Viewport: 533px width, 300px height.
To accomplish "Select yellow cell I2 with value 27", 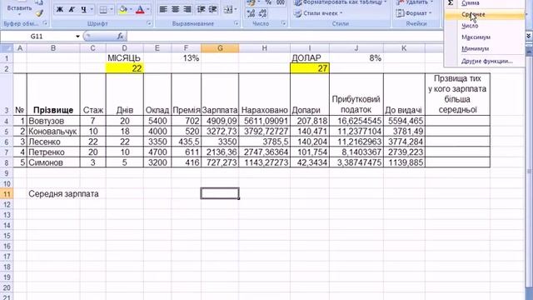I will tap(310, 68).
